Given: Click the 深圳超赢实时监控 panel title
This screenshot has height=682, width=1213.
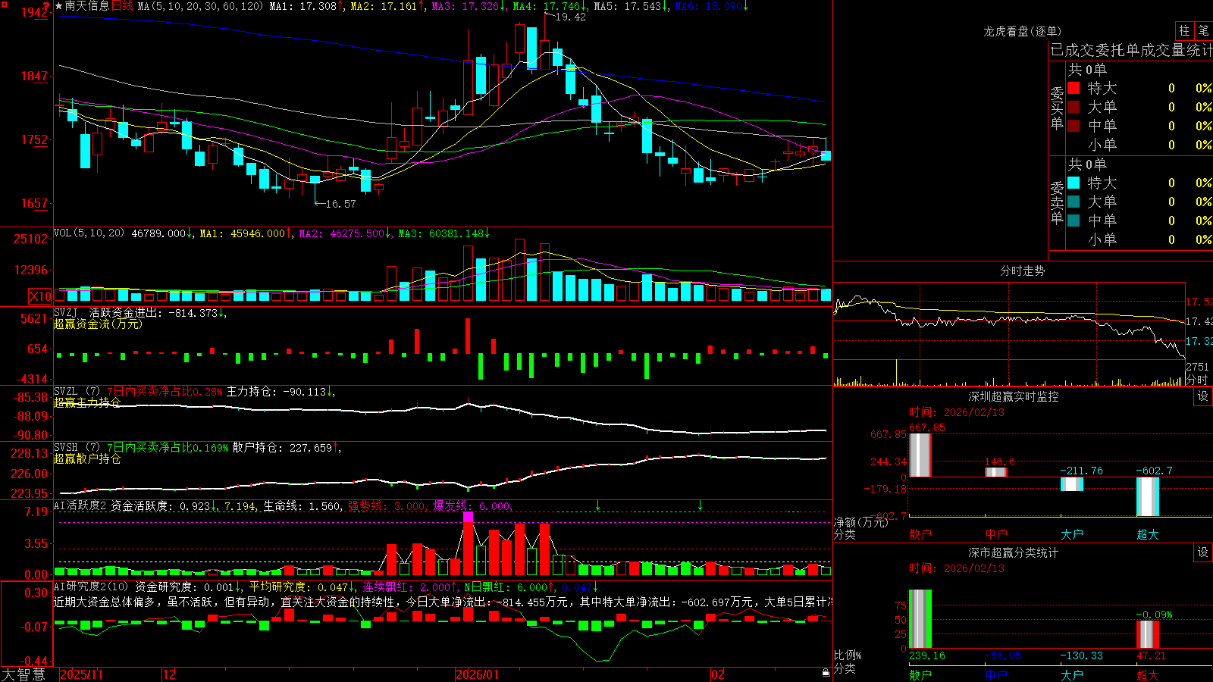Looking at the screenshot, I should pyautogui.click(x=1013, y=396).
